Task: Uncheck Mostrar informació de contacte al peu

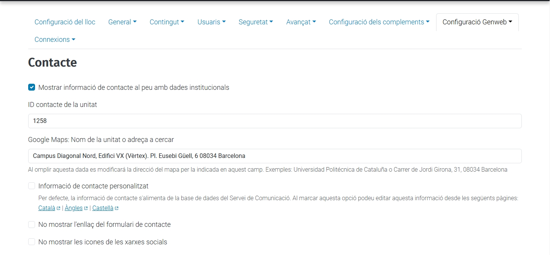Action: (x=31, y=87)
